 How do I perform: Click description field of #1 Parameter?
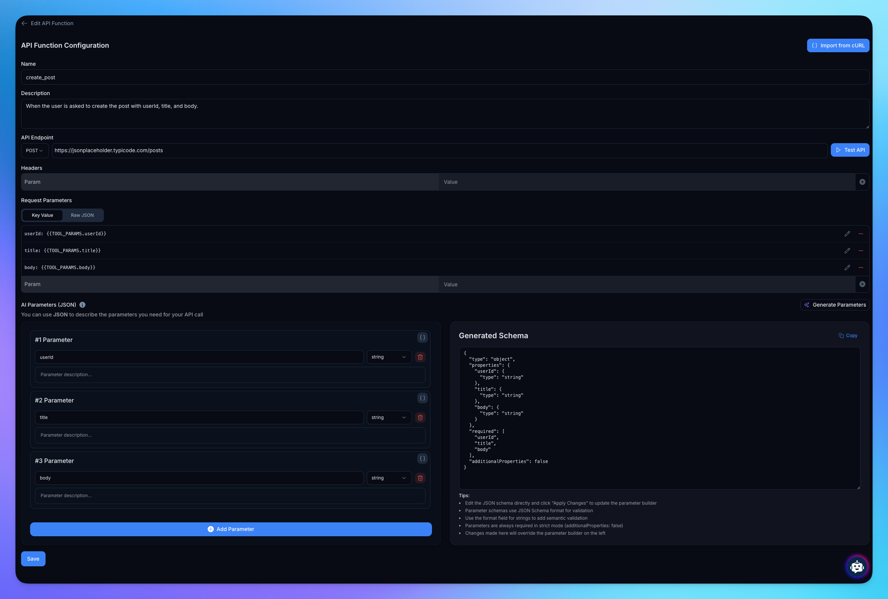click(x=230, y=375)
